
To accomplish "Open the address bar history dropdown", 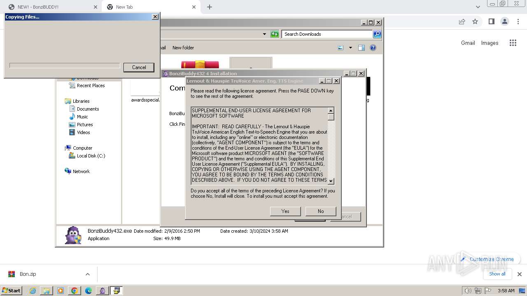I will pyautogui.click(x=264, y=34).
